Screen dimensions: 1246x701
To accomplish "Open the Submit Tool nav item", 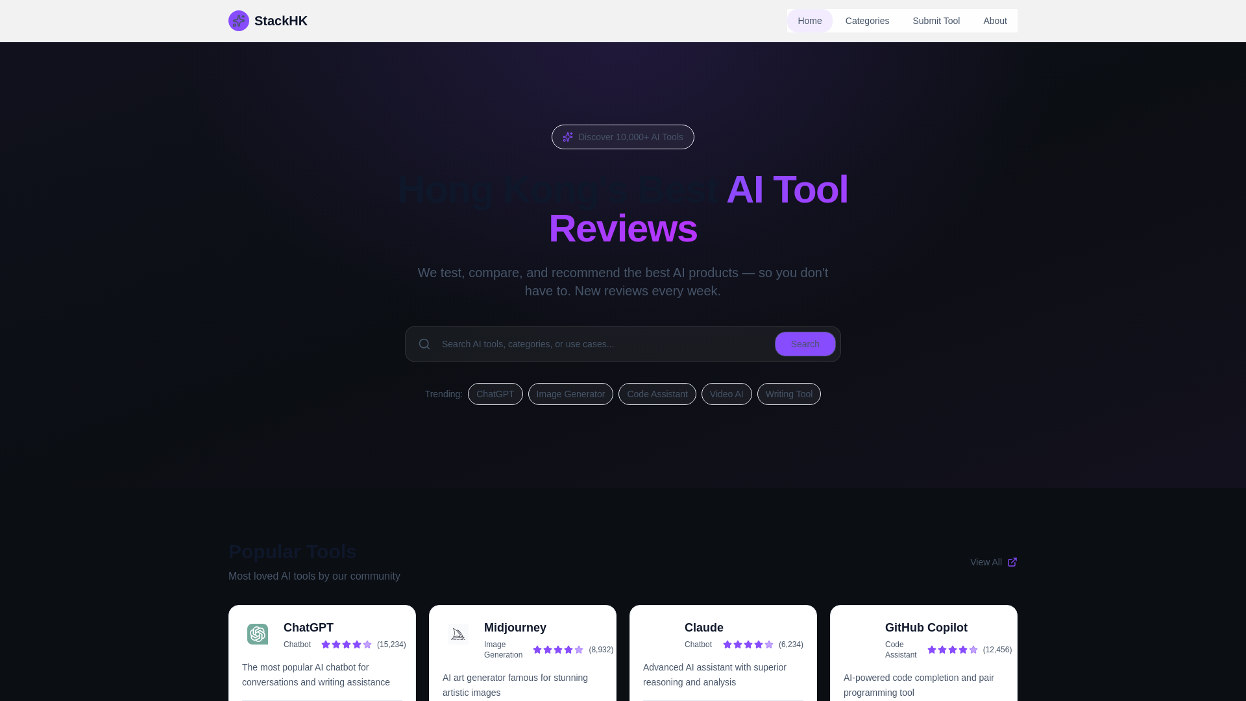I will pyautogui.click(x=936, y=21).
